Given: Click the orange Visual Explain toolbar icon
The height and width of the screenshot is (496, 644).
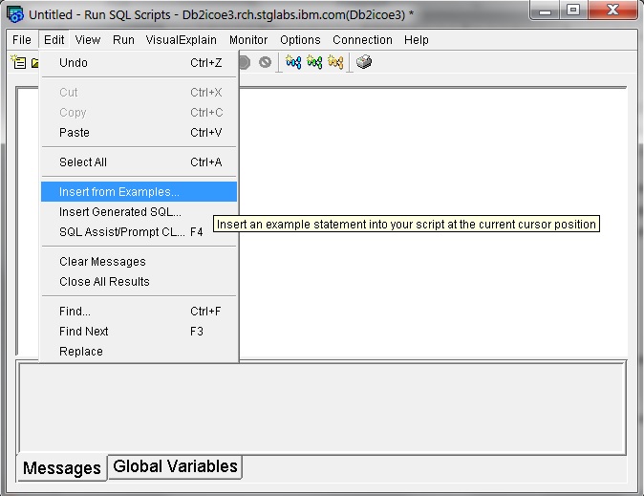Looking at the screenshot, I should tap(335, 62).
